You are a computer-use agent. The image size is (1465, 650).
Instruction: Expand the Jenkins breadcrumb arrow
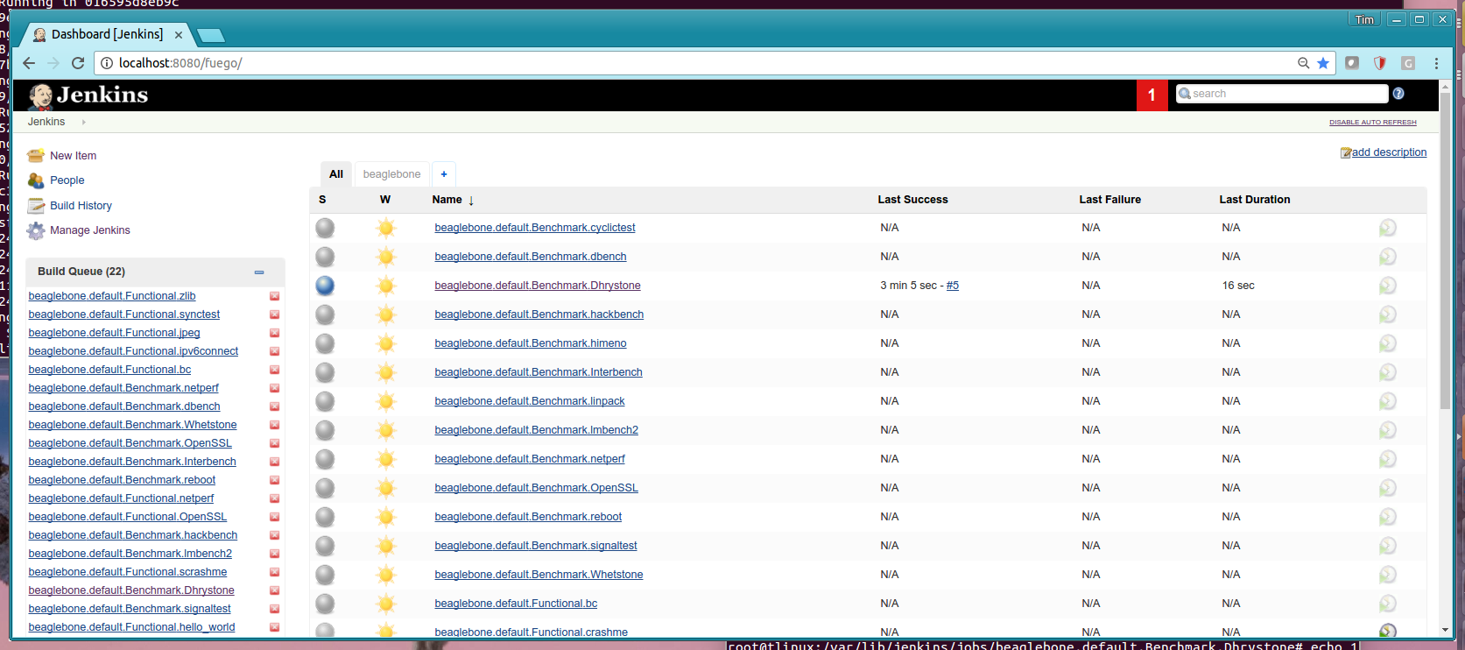tap(83, 122)
